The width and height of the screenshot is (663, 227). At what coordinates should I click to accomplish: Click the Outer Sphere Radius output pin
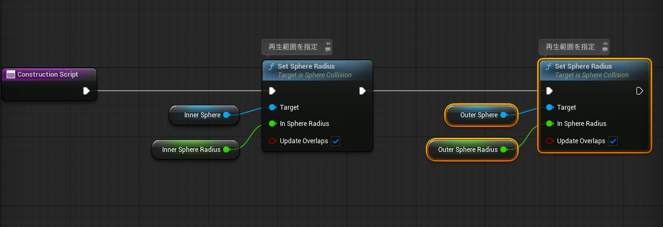(504, 150)
